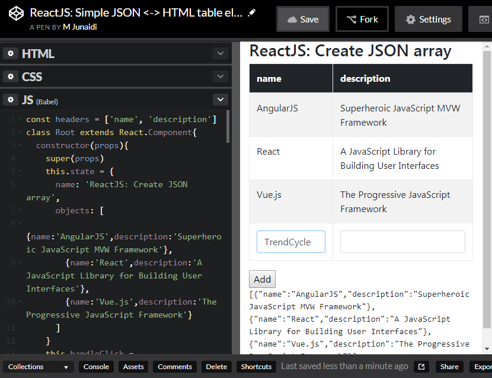Open pen in new window icon

(421, 367)
